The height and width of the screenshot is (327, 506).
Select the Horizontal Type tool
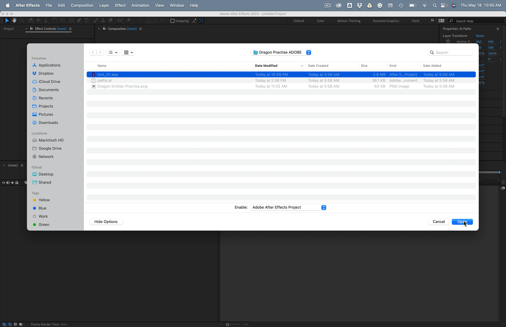pyautogui.click(x=86, y=21)
